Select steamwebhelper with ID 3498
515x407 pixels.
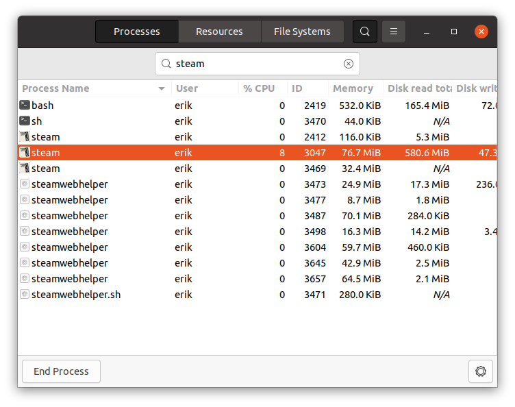tap(70, 232)
